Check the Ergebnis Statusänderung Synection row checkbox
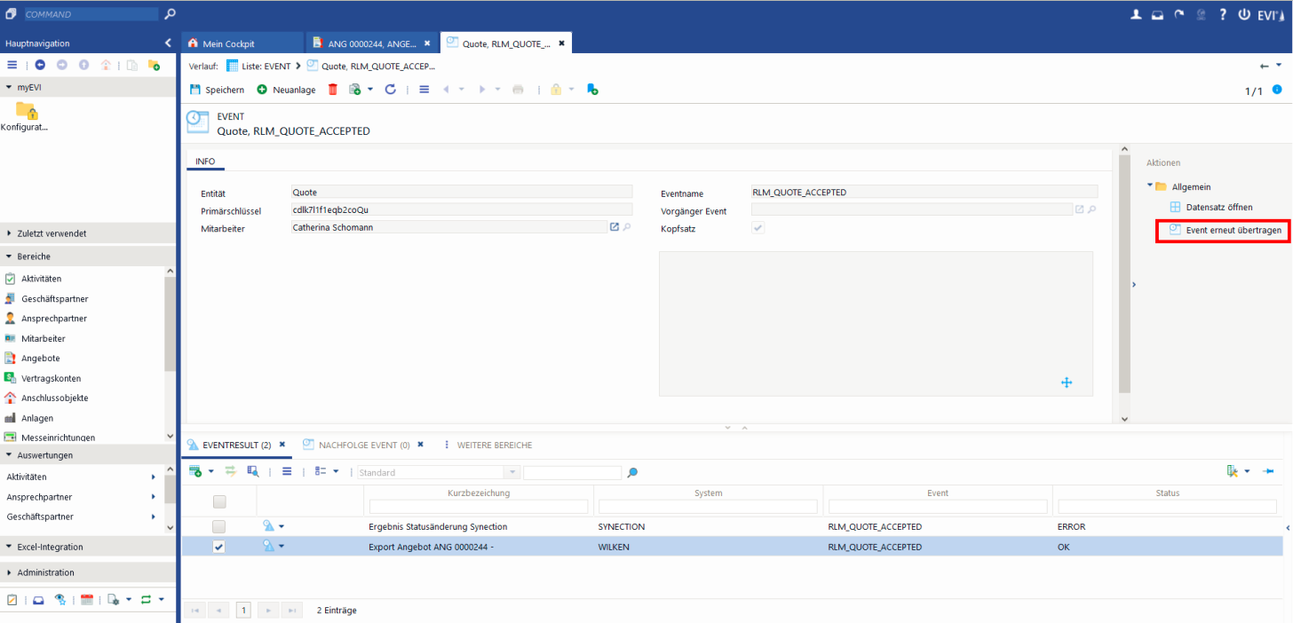Screen dimensions: 1293x623 coord(219,527)
